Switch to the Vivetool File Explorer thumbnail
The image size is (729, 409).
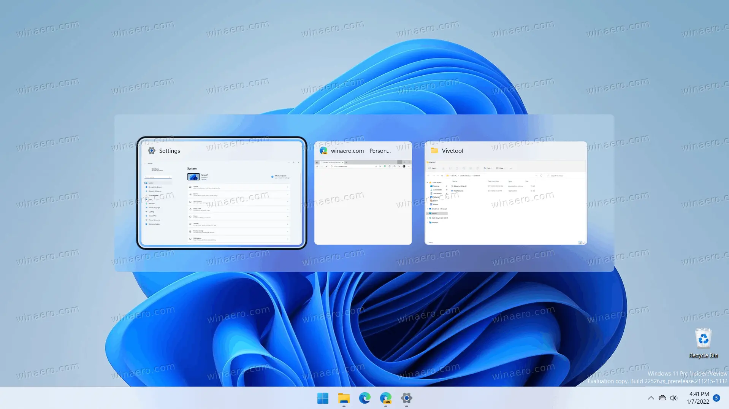pos(506,193)
